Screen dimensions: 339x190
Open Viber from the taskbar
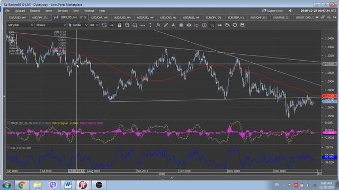[x=52, y=185]
